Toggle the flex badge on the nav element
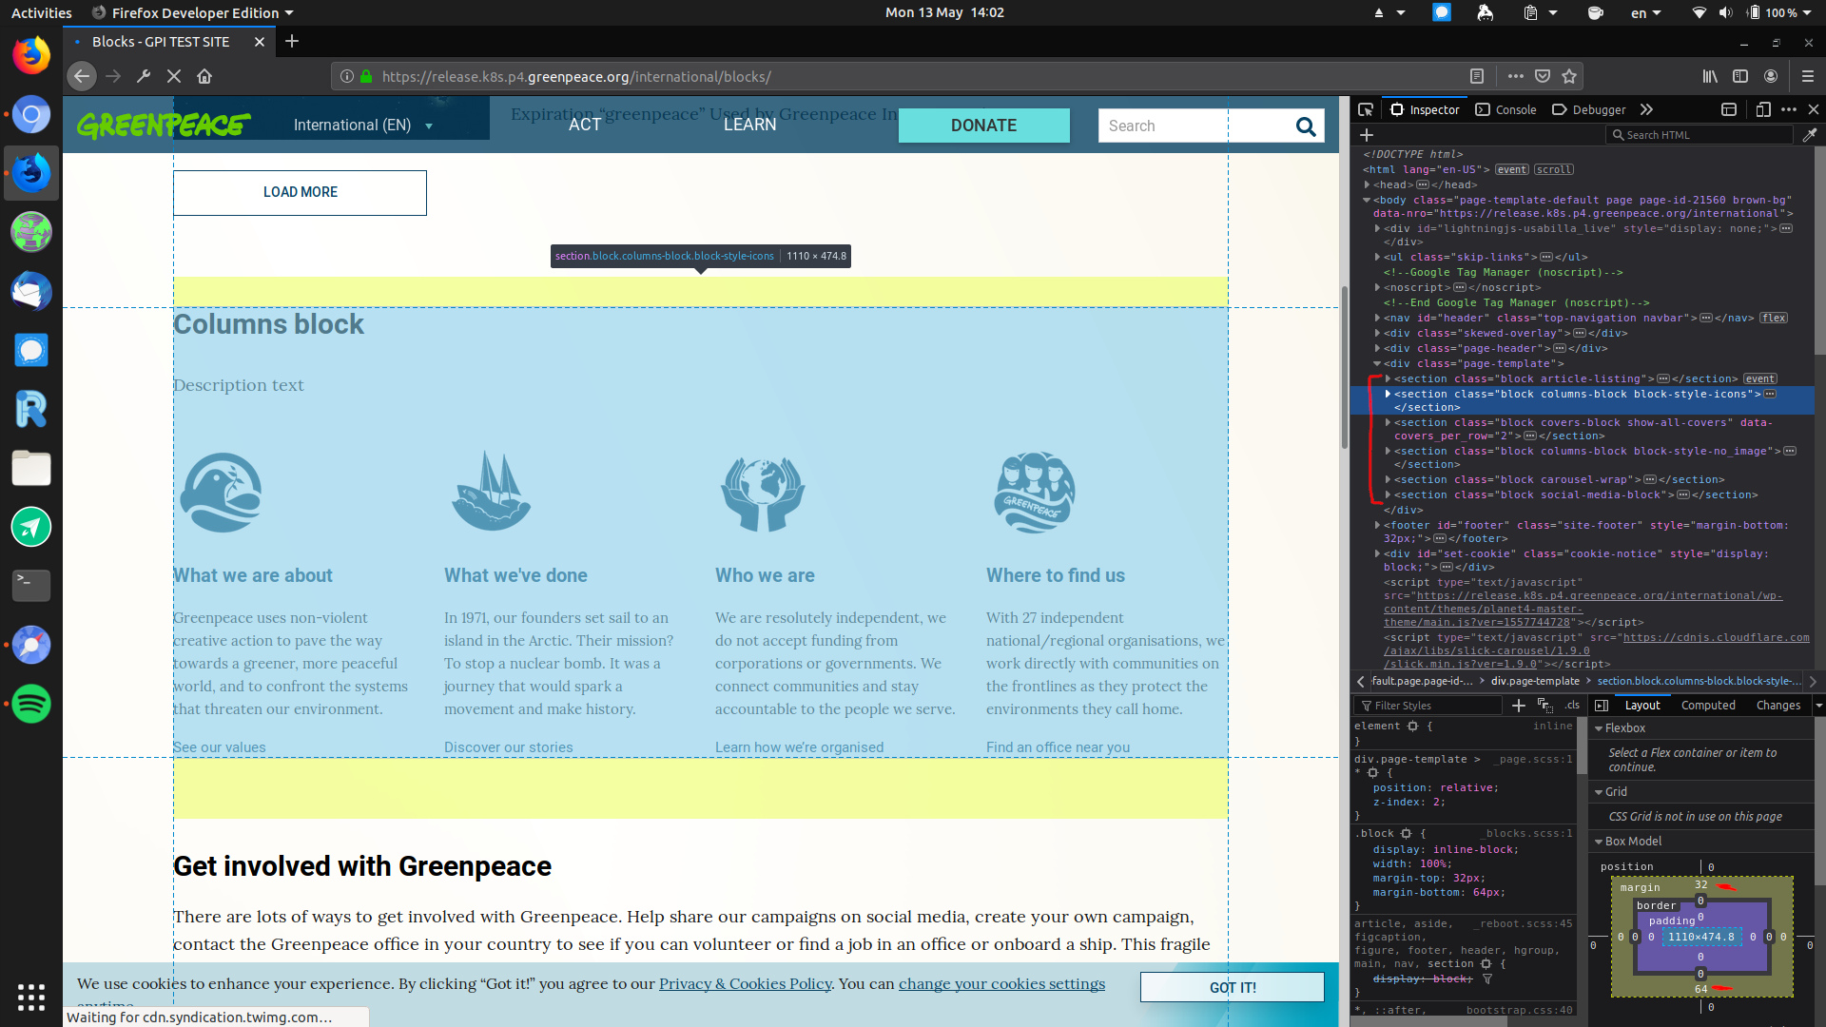1826x1027 pixels. tap(1773, 318)
